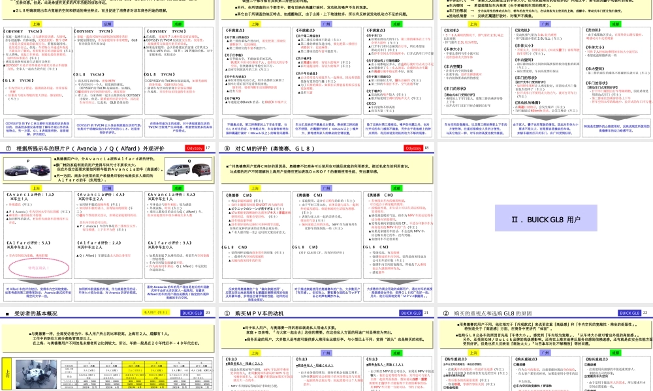This screenshot has width=653, height=391.
Task: Select slide 17 about Avancia and Alfard exterior evaluation
Action: pyautogui.click(x=108, y=223)
